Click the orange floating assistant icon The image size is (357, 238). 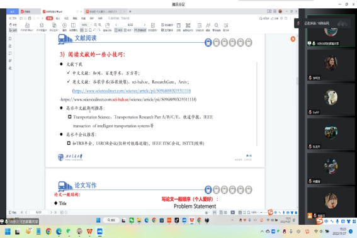(x=293, y=39)
